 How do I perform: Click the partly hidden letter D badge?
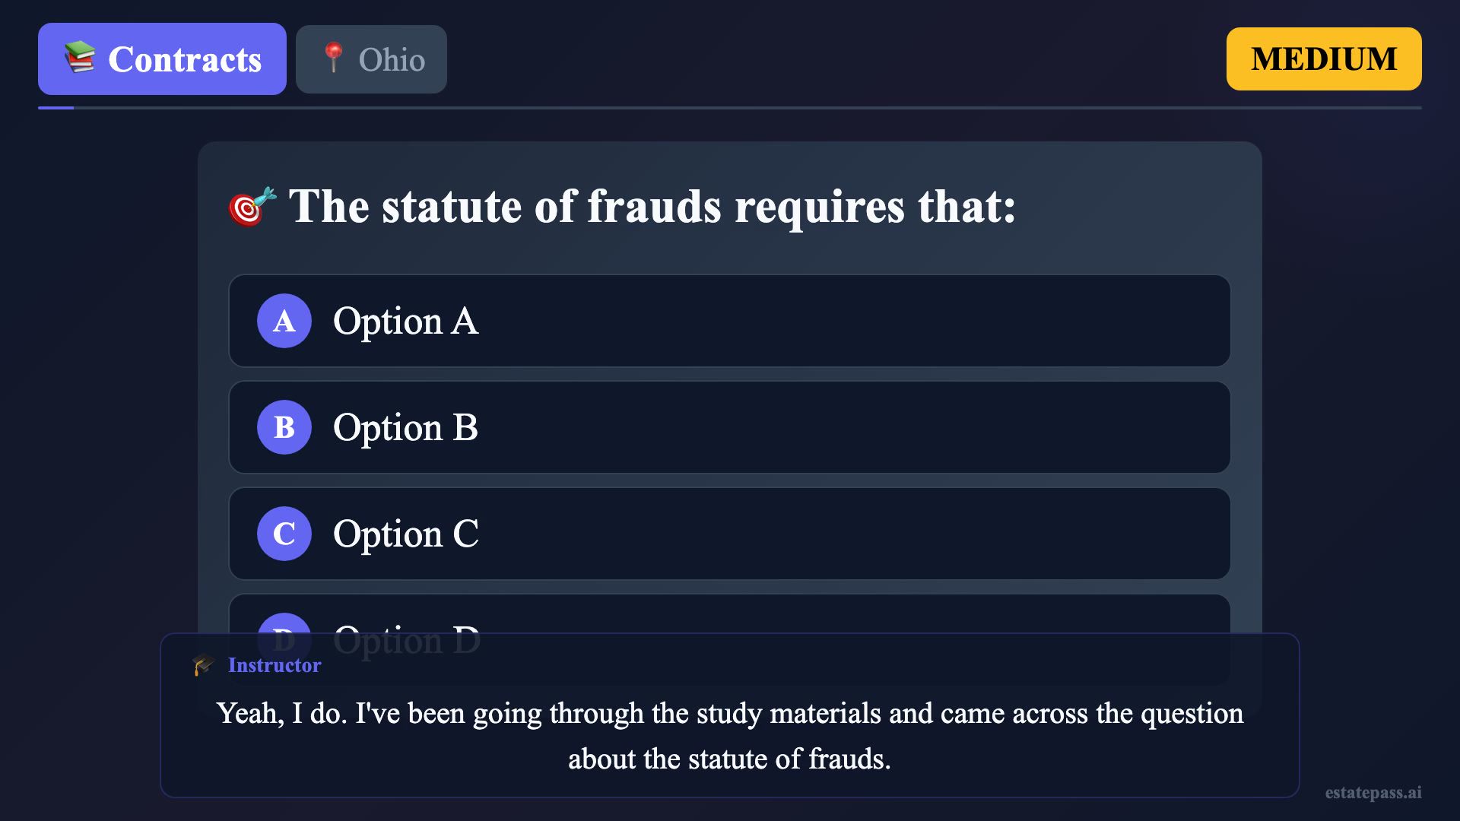[x=284, y=624]
